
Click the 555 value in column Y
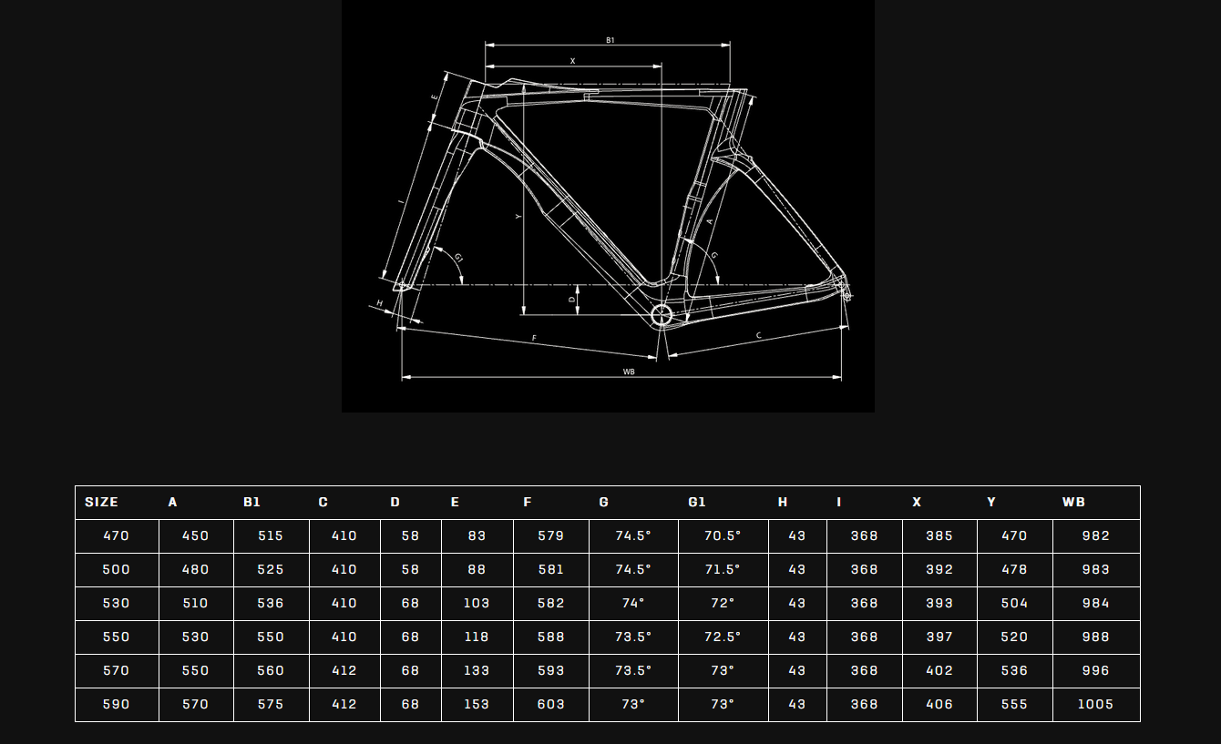[x=1014, y=704]
